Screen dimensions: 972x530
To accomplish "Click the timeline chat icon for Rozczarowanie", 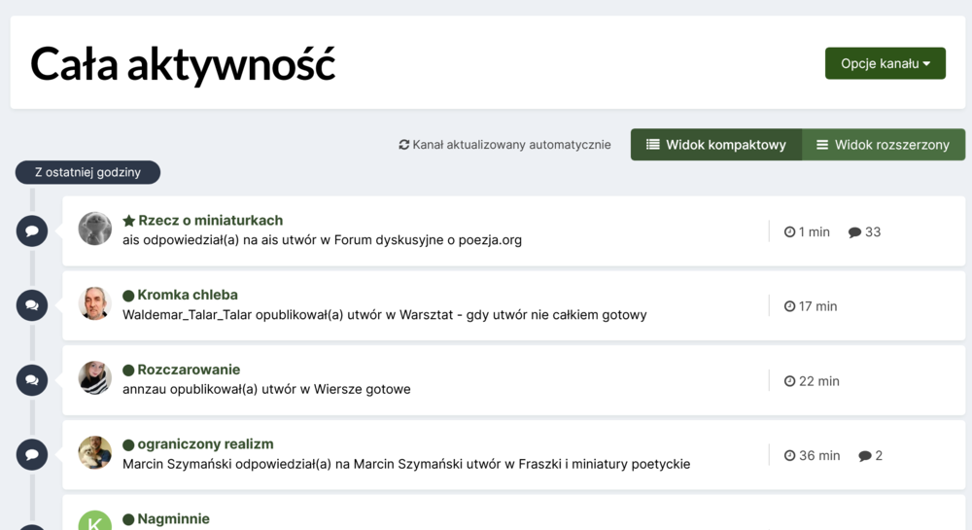I will (x=32, y=380).
